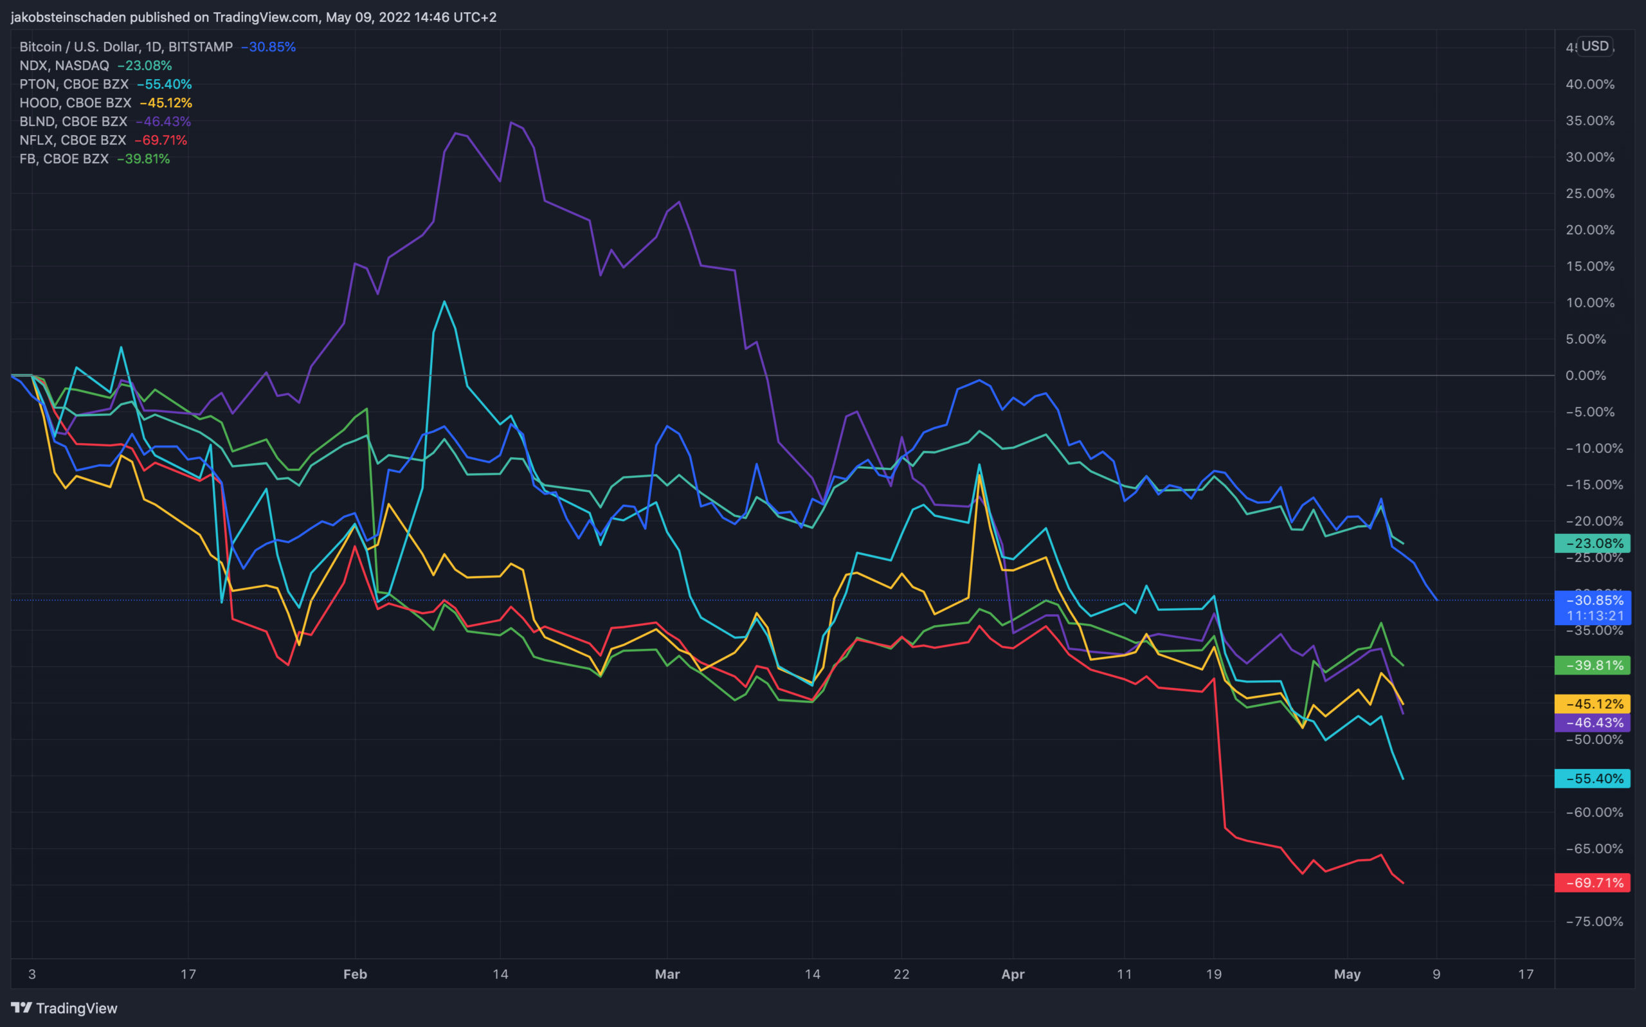Click the May label on time axis
Image resolution: width=1646 pixels, height=1027 pixels.
pos(1347,974)
